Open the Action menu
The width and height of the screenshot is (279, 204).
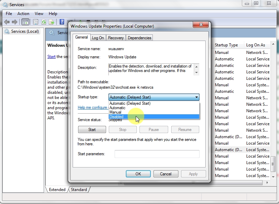[x=23, y=14]
